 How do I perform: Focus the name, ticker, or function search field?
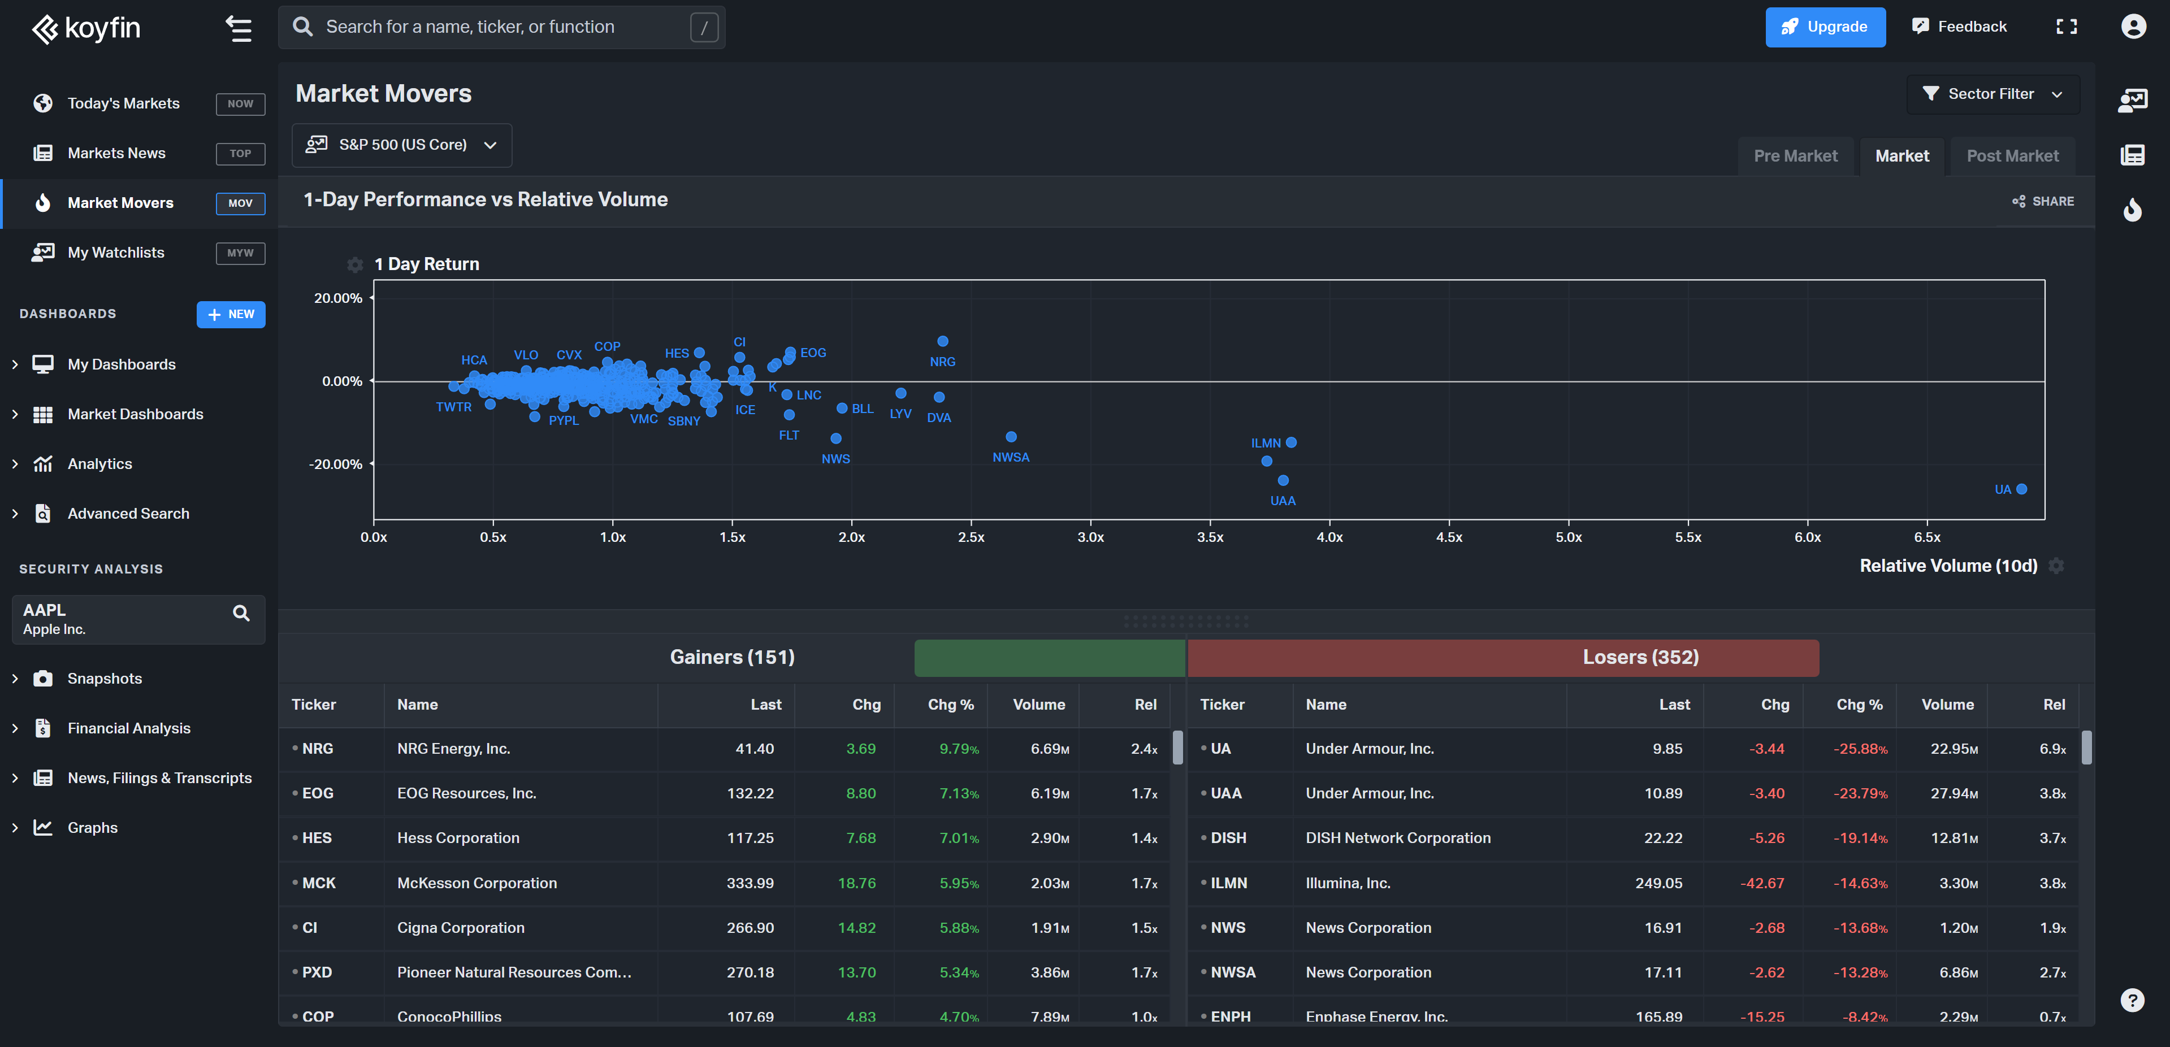[x=501, y=27]
